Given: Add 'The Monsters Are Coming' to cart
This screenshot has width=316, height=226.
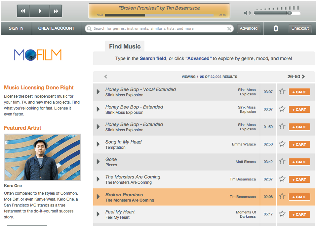Looking at the screenshot, I should pyautogui.click(x=299, y=179).
